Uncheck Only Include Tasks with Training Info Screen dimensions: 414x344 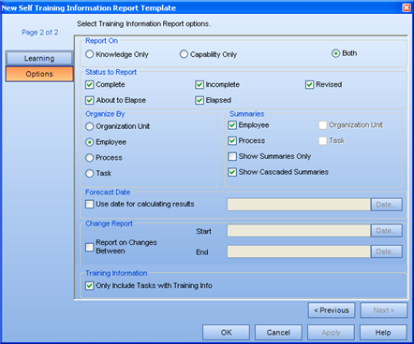pyautogui.click(x=89, y=286)
